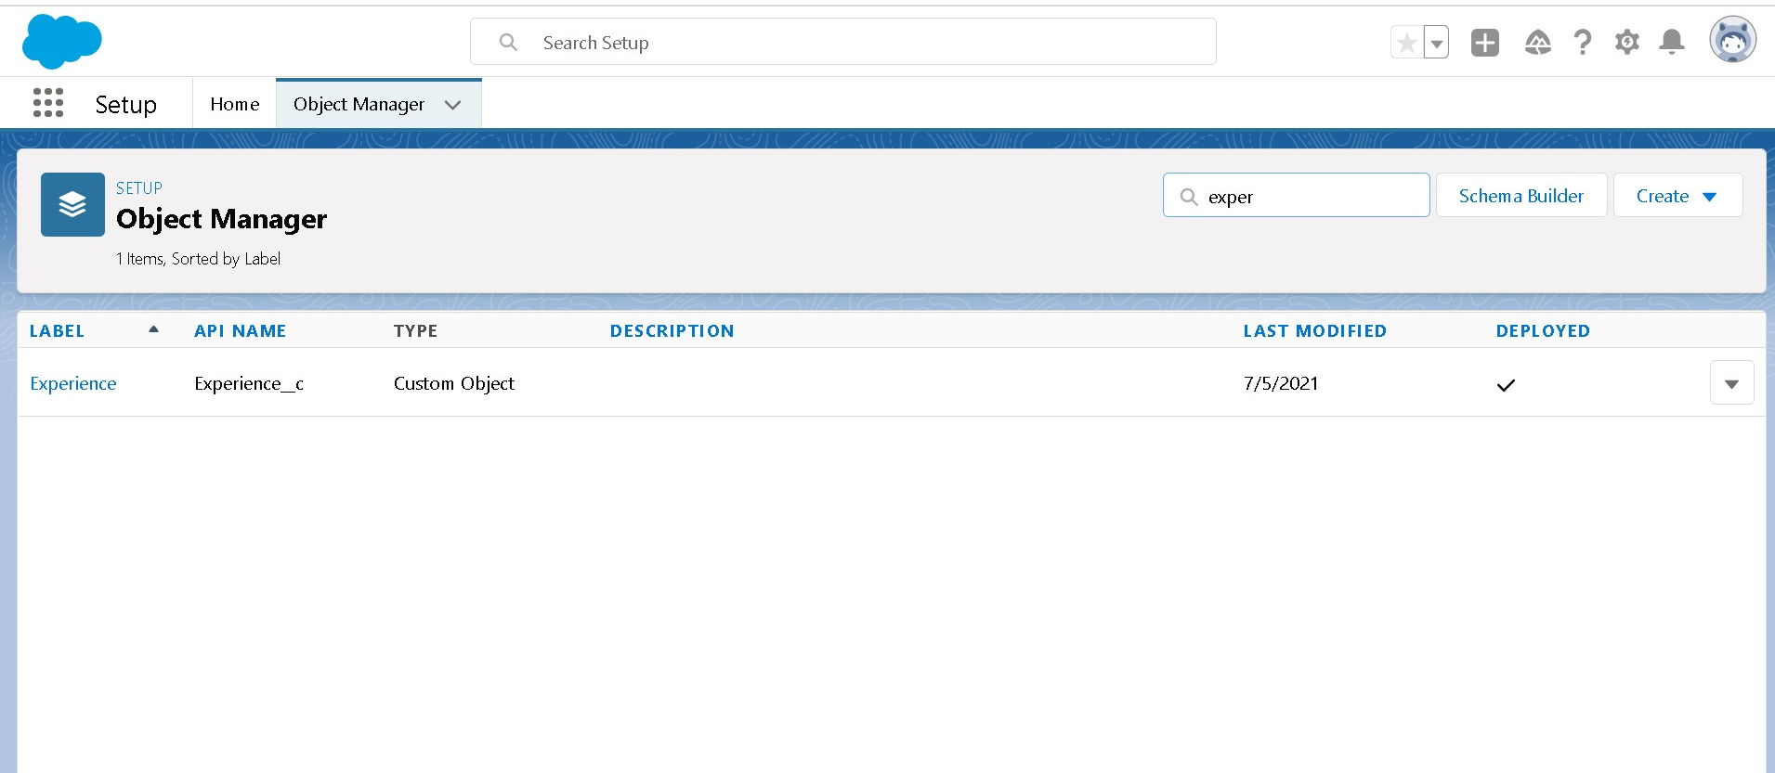Click the Salesforce cloud logo
Image resolution: width=1775 pixels, height=773 pixels.
pyautogui.click(x=61, y=42)
